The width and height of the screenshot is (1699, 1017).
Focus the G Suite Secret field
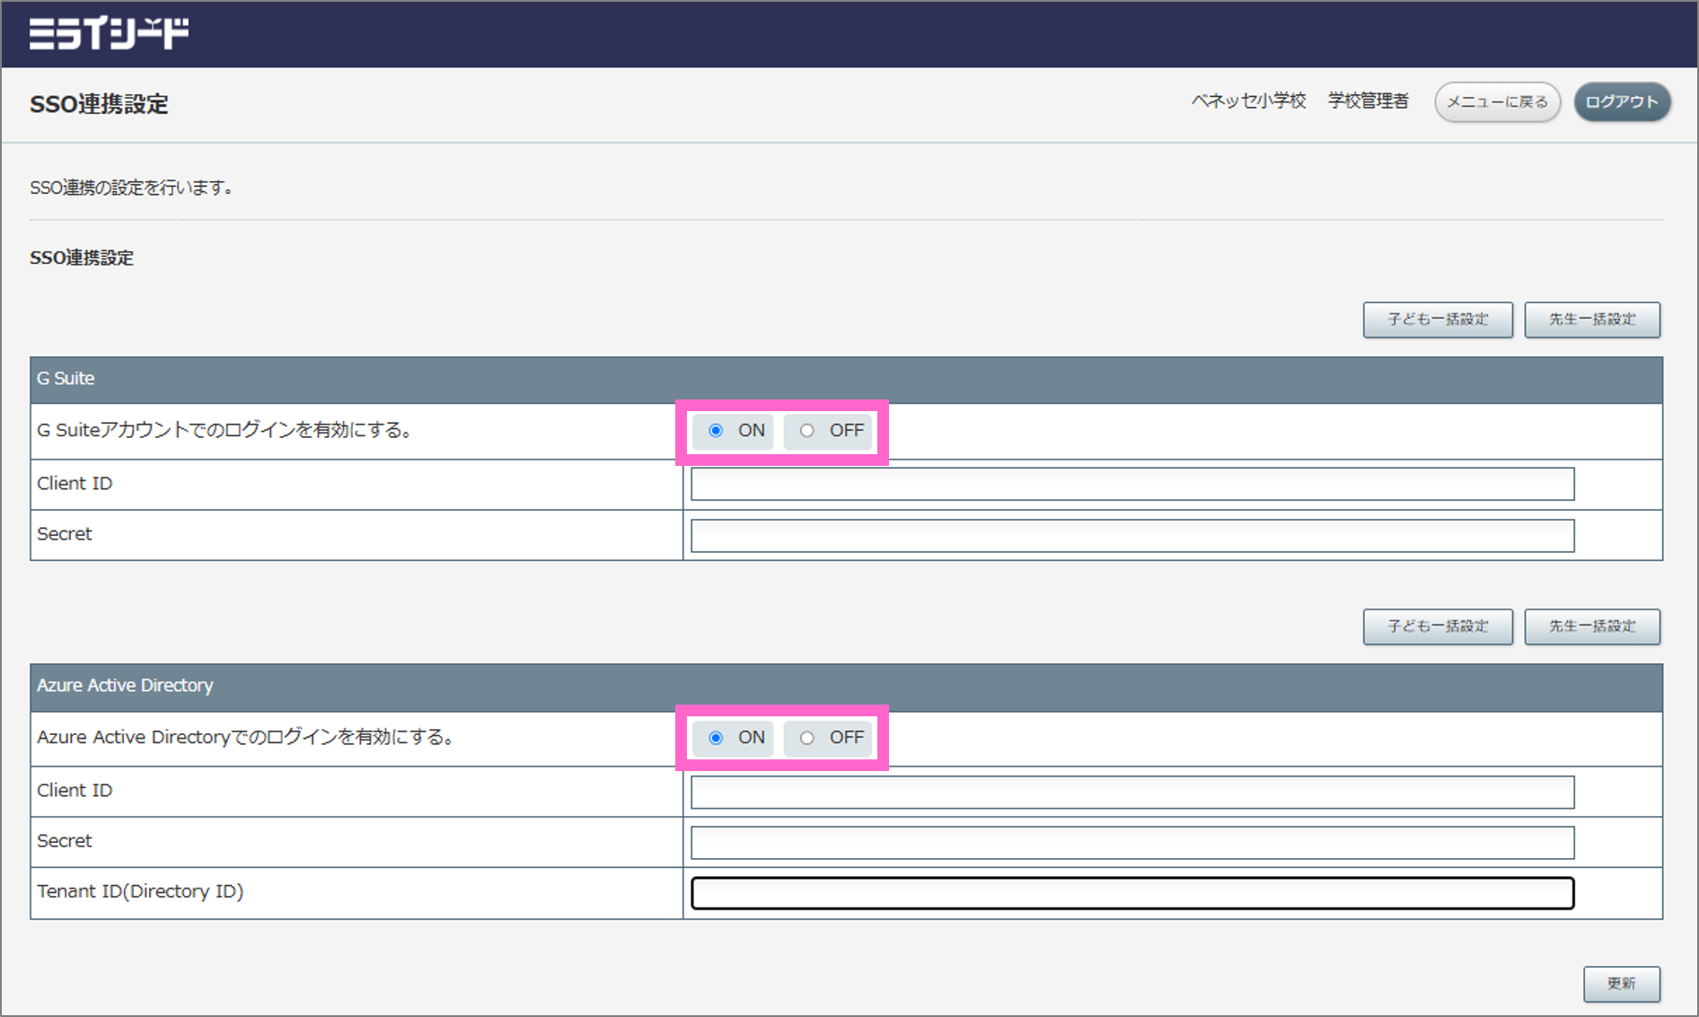(1132, 536)
